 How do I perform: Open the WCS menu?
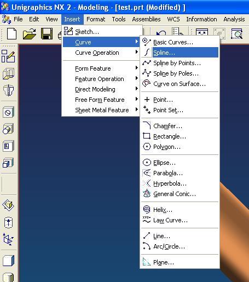(173, 19)
